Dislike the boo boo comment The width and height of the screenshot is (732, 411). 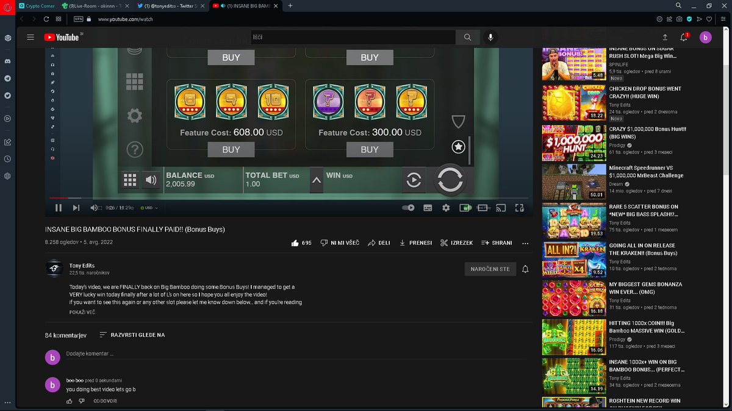(82, 401)
